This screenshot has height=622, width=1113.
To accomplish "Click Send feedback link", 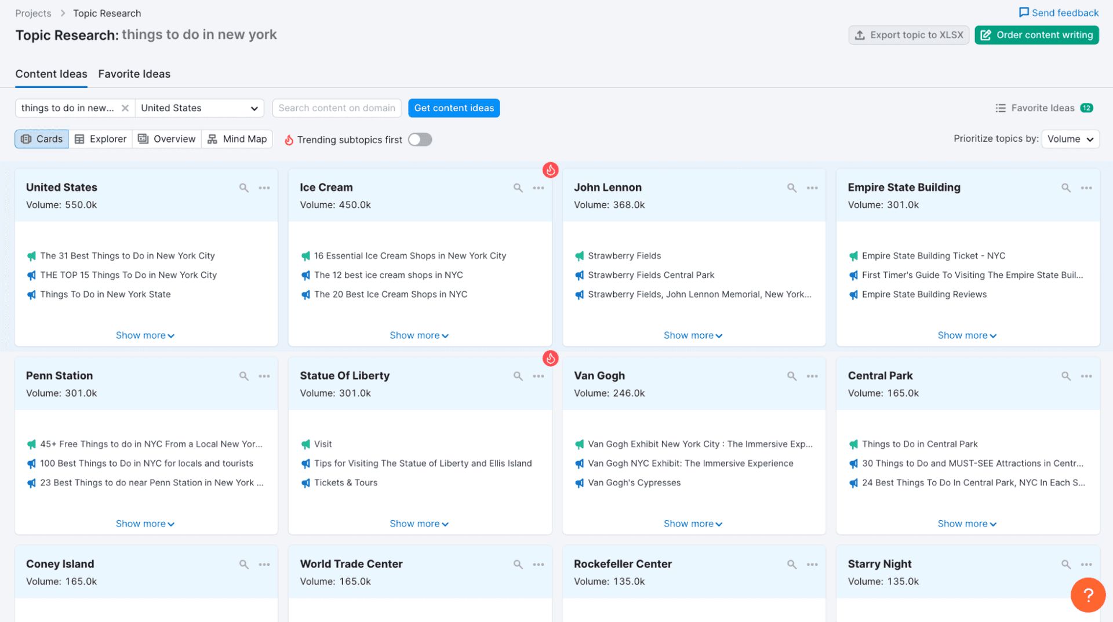I will [x=1059, y=13].
